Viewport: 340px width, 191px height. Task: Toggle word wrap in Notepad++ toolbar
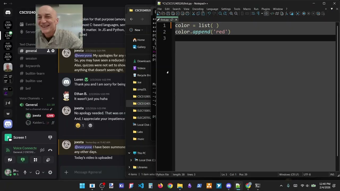tap(253, 14)
